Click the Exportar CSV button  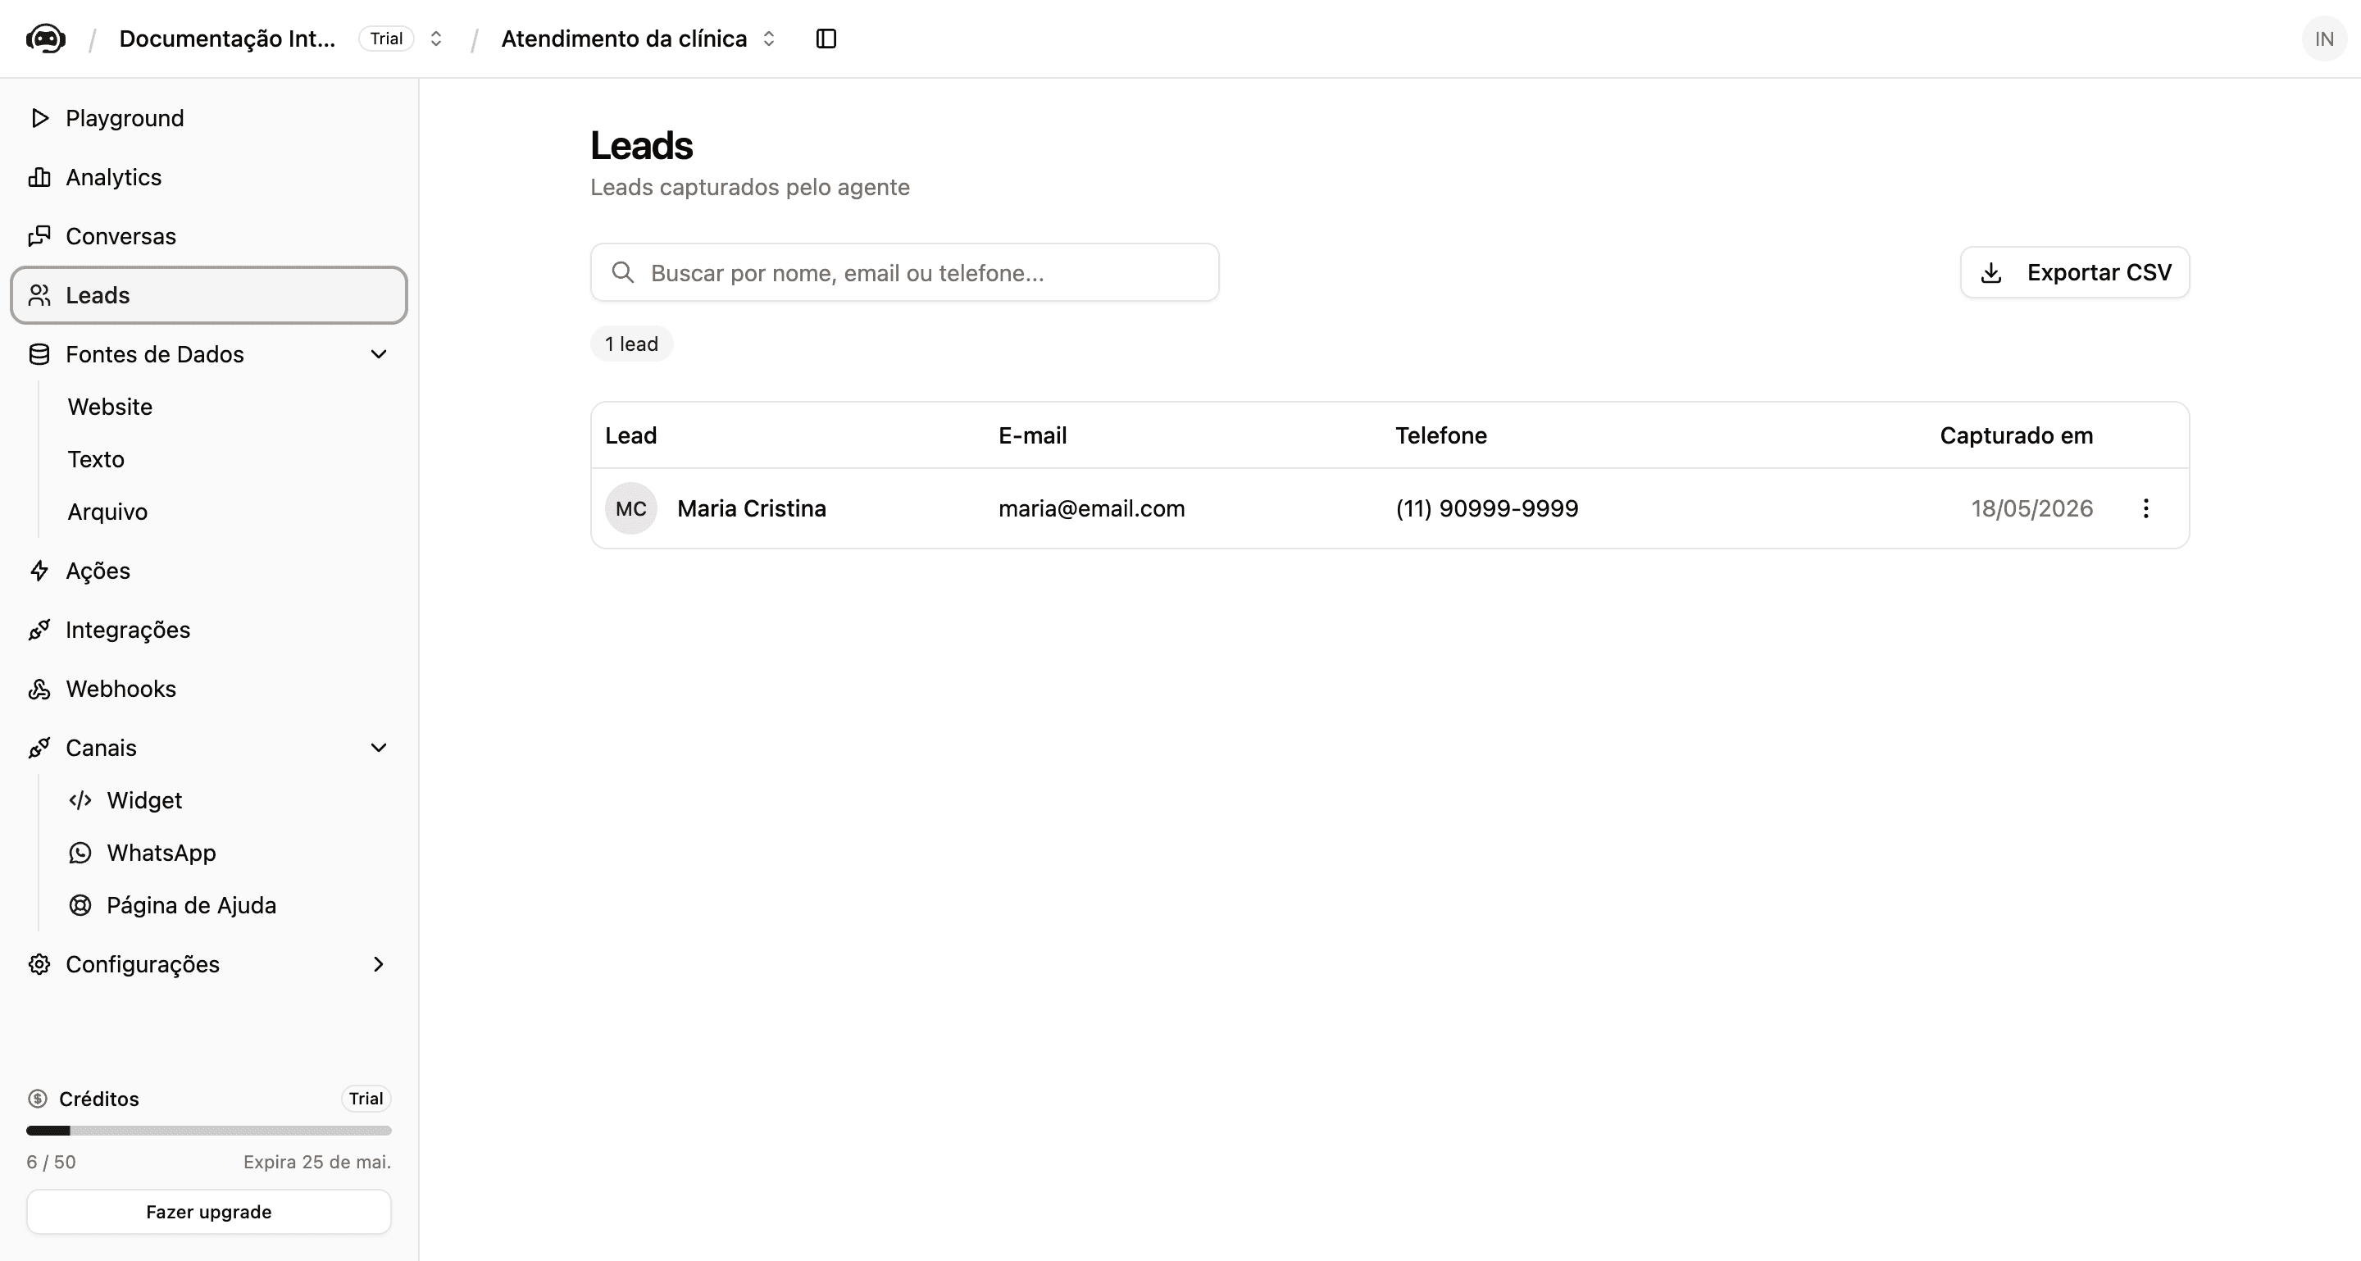point(2074,272)
